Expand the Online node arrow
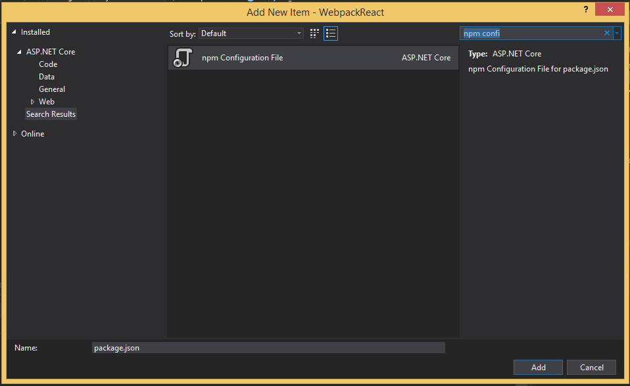630x386 pixels. (15, 134)
